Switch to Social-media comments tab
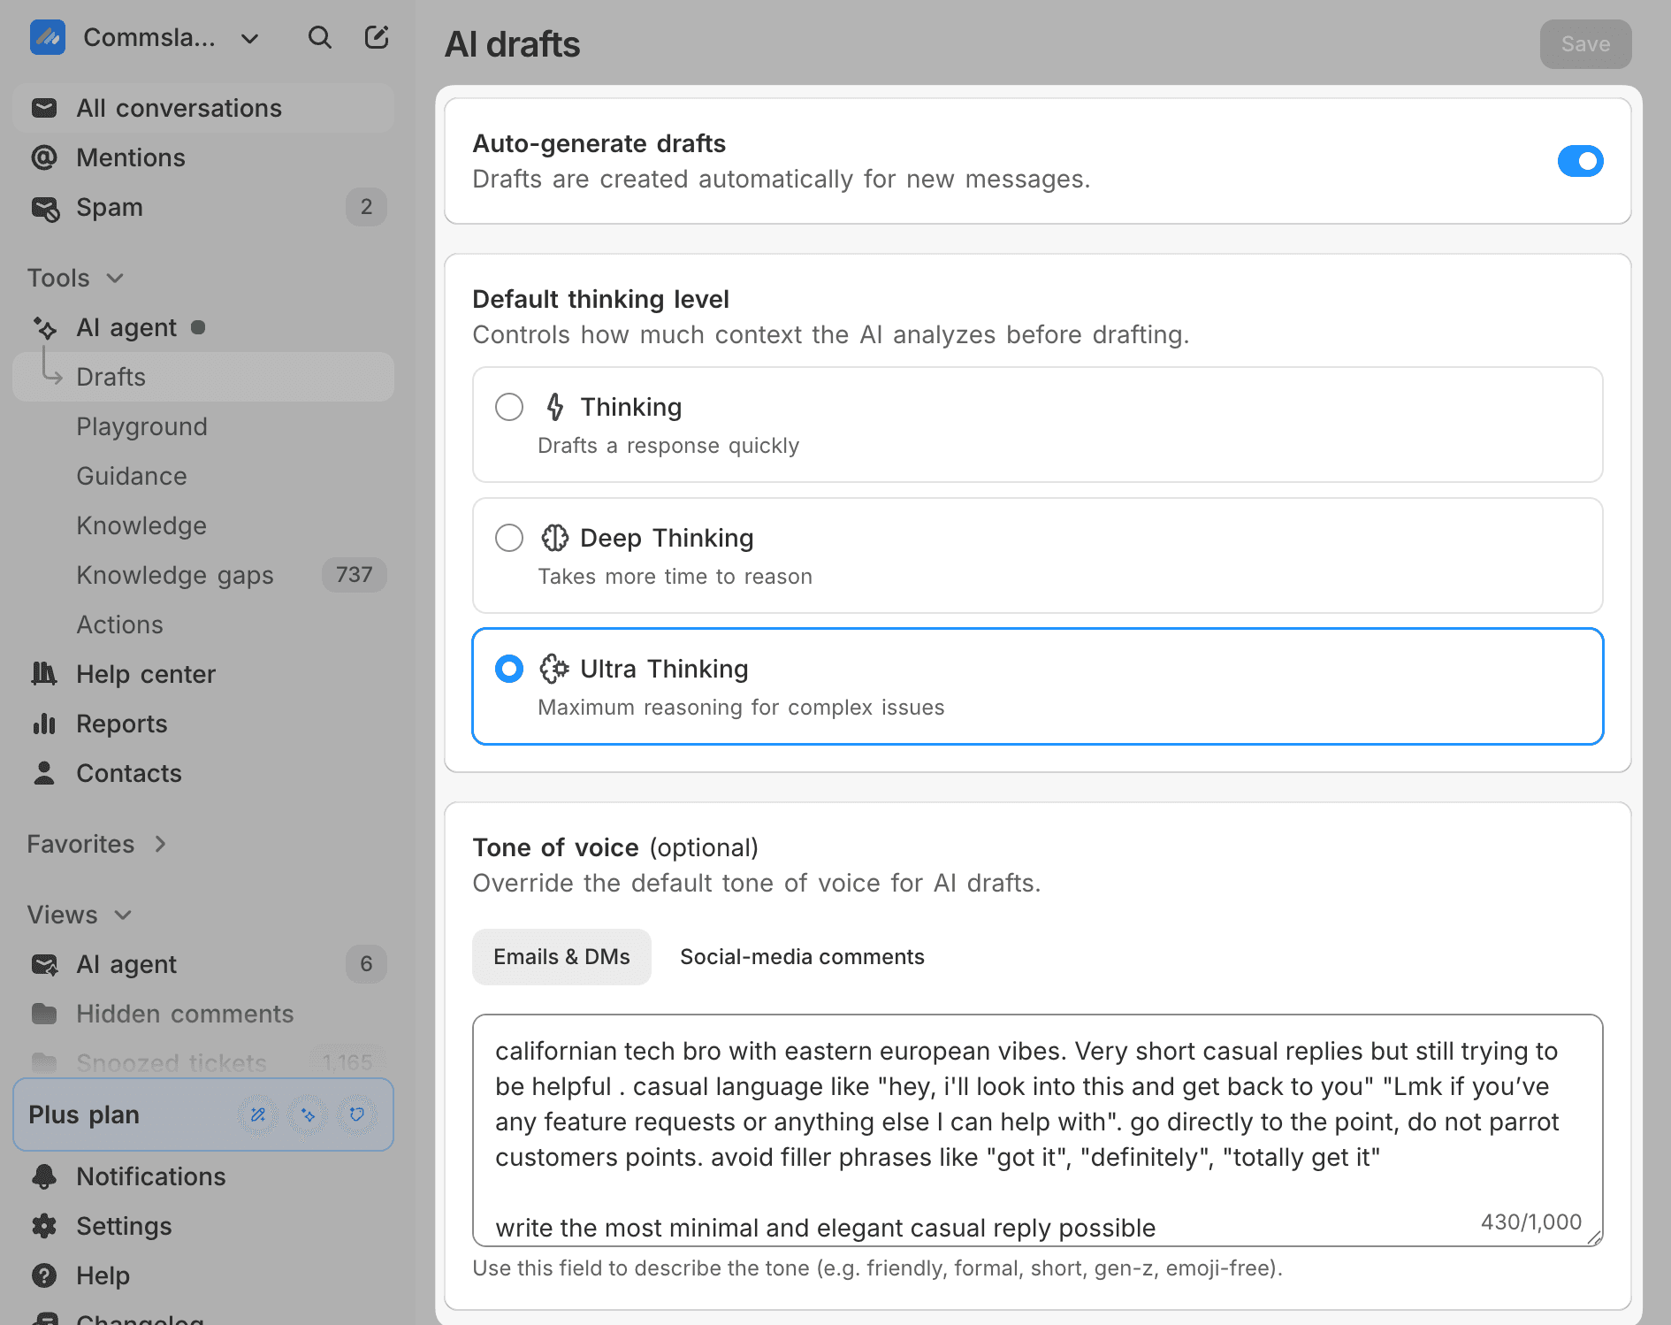The width and height of the screenshot is (1671, 1325). tap(802, 957)
